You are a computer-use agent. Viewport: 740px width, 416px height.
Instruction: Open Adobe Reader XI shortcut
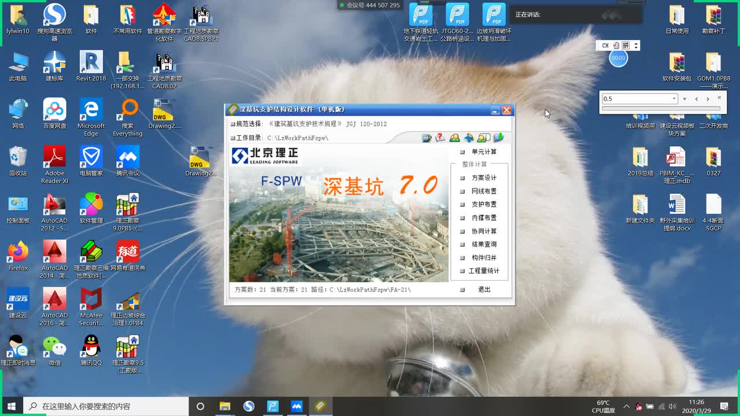[55, 165]
